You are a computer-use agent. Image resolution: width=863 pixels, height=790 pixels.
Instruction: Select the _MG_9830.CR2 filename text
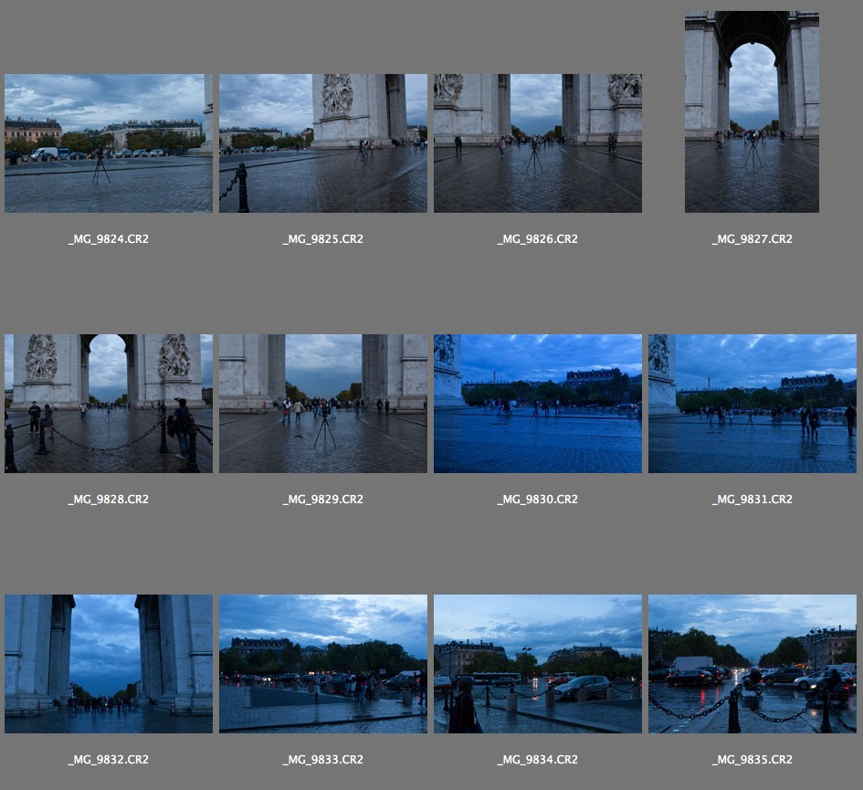tap(538, 500)
